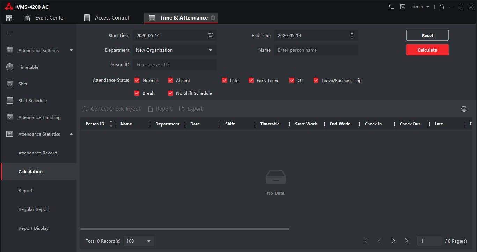Go to previous results page

379,241
